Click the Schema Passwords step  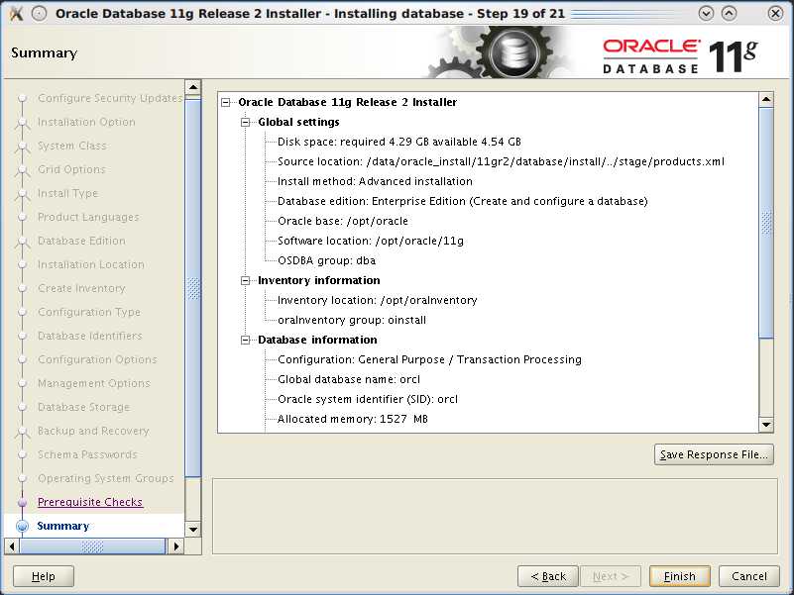click(x=87, y=454)
